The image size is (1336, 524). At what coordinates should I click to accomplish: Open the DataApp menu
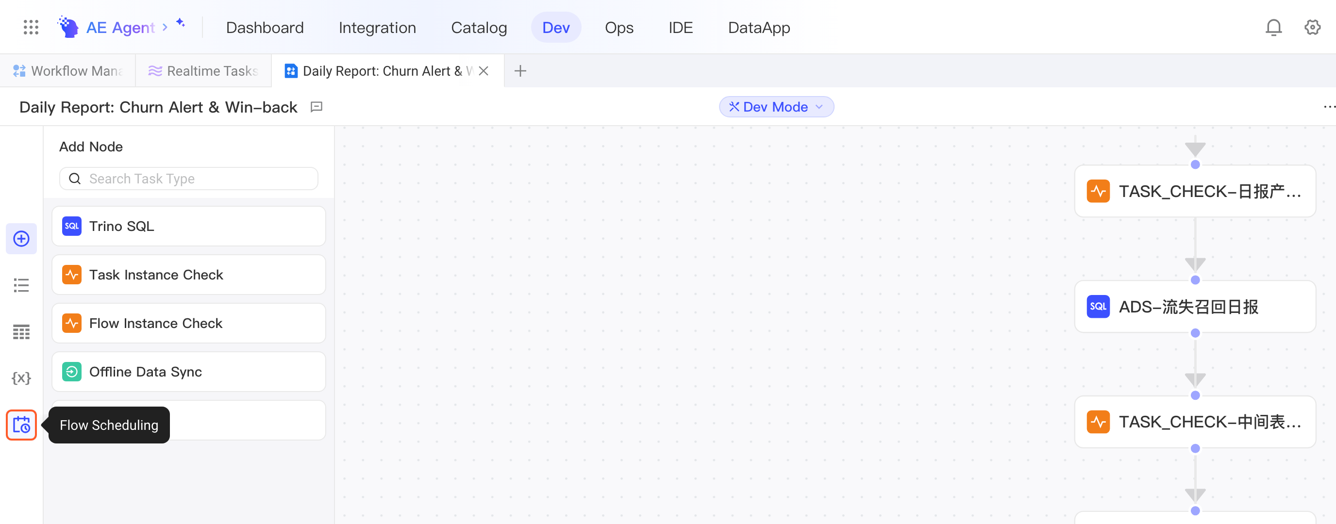[x=759, y=28]
